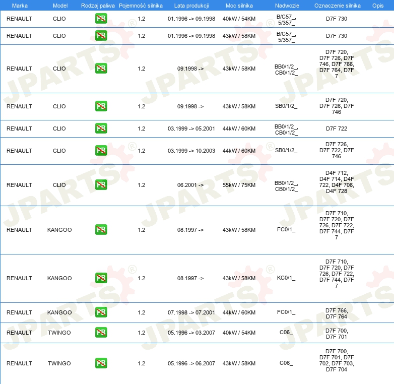Click the Moc silnika column header
Viewport: 394px width, 384px height.
tap(239, 6)
